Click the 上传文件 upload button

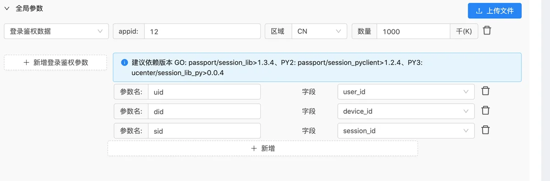(x=495, y=11)
